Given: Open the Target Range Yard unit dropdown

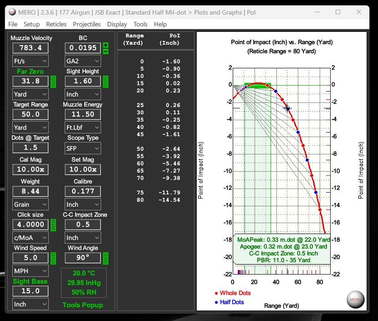Looking at the screenshot, I should tap(31, 127).
